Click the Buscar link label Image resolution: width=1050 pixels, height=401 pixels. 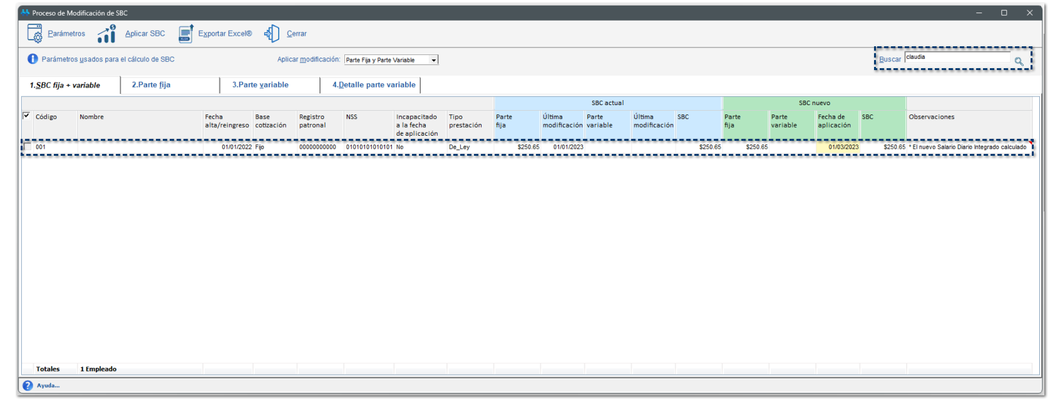pyautogui.click(x=890, y=59)
